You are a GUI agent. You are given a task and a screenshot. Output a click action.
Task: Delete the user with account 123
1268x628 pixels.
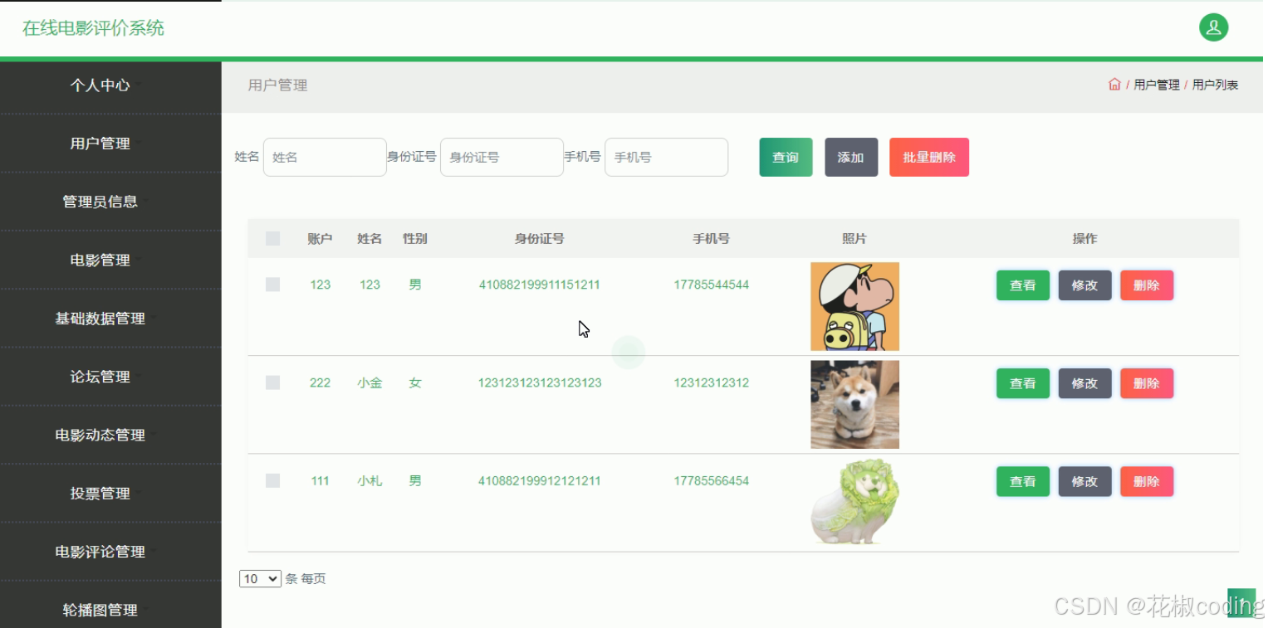(1147, 285)
